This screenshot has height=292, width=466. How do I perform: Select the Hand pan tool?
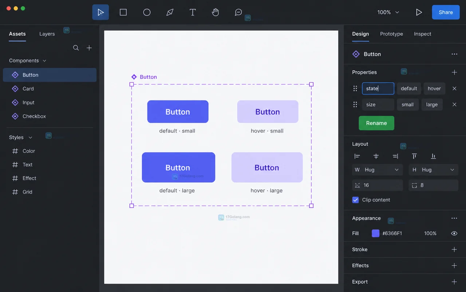click(x=216, y=12)
